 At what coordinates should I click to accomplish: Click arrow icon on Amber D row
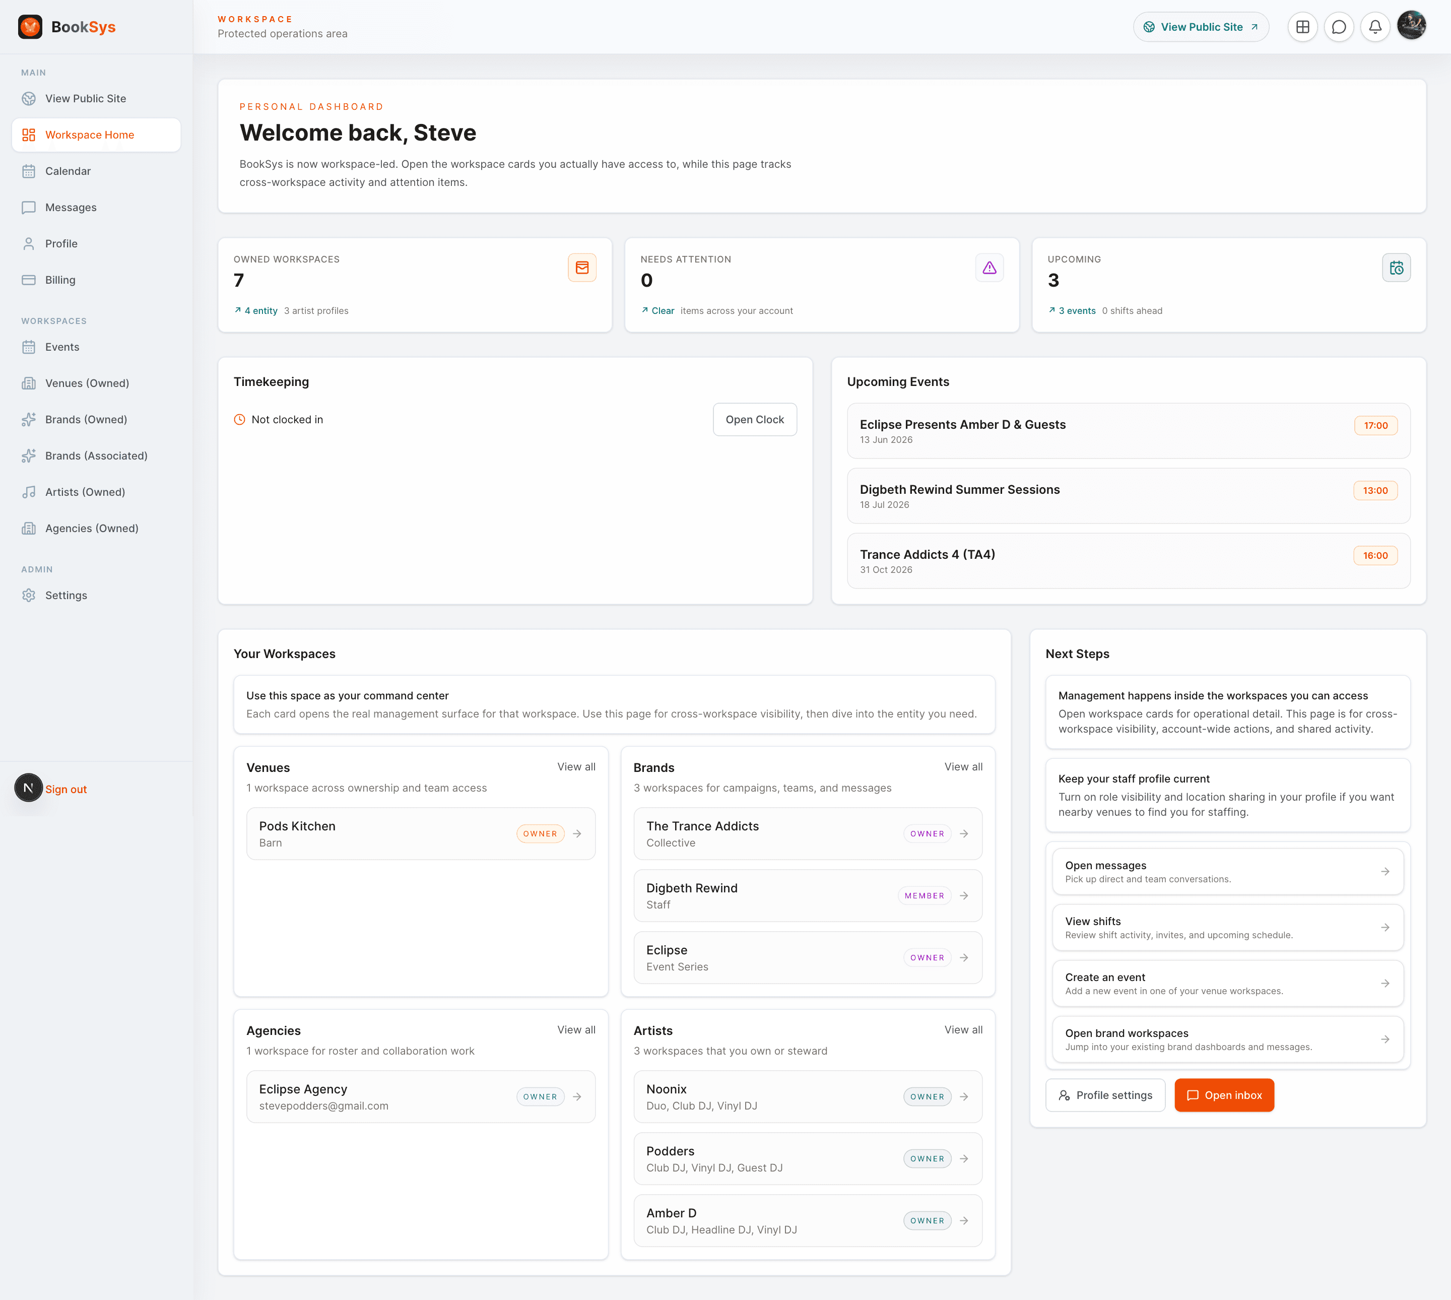click(x=964, y=1221)
